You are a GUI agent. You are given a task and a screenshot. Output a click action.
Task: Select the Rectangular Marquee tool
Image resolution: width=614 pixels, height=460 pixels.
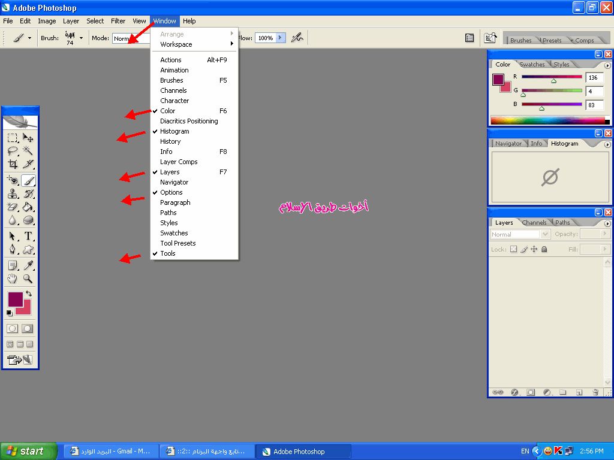click(13, 138)
